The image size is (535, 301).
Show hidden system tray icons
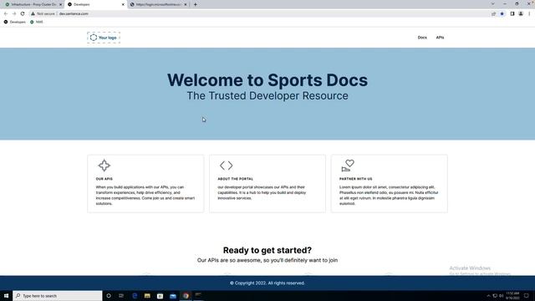488,296
